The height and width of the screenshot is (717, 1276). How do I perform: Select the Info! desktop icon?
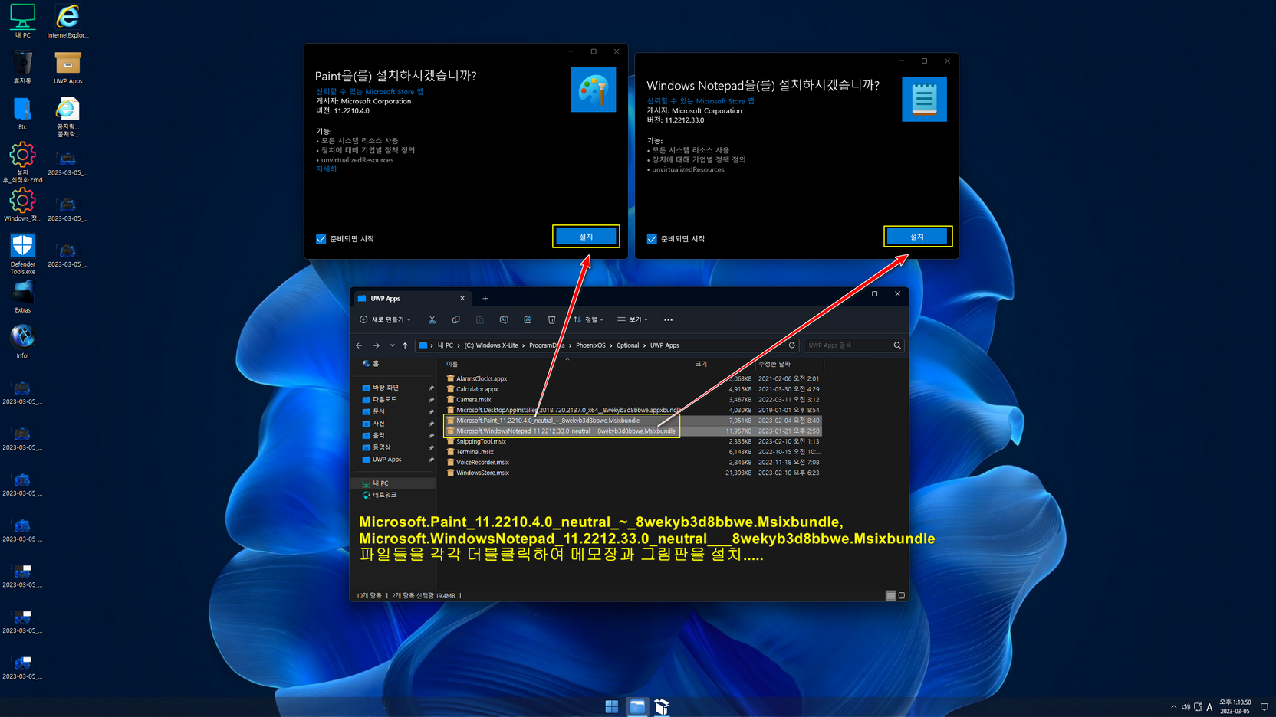pos(22,342)
